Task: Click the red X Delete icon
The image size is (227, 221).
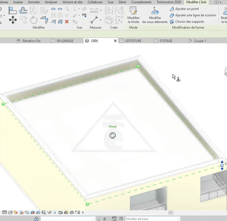Action: point(67,22)
